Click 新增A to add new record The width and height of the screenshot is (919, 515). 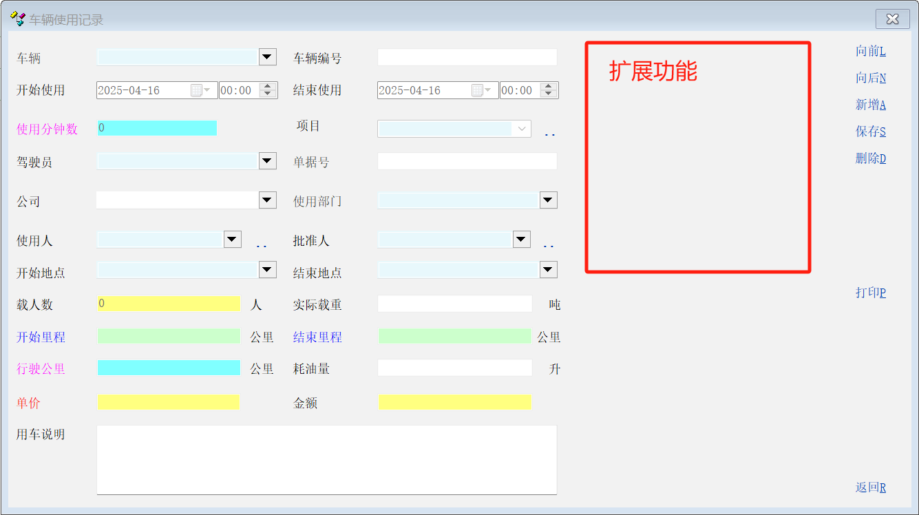(x=870, y=105)
